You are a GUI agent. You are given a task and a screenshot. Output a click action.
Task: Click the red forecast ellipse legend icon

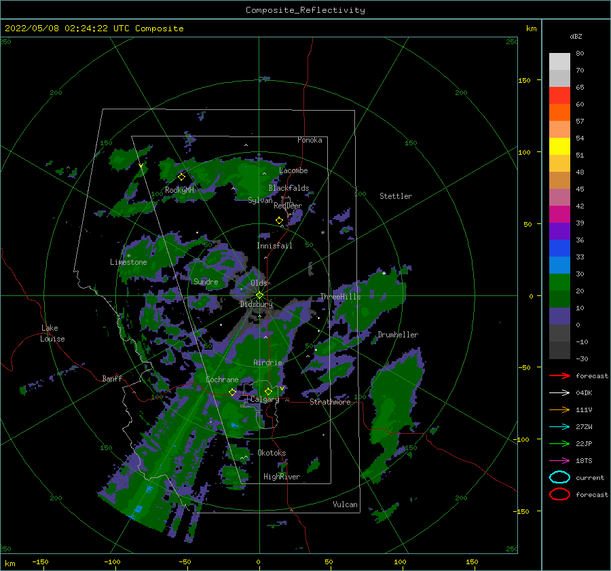(559, 494)
